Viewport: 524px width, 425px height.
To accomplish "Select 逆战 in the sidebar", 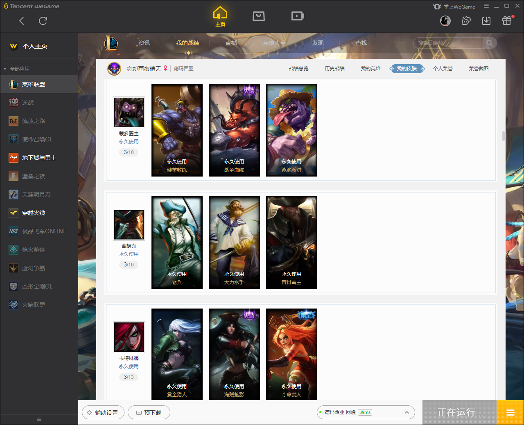I will 39,103.
